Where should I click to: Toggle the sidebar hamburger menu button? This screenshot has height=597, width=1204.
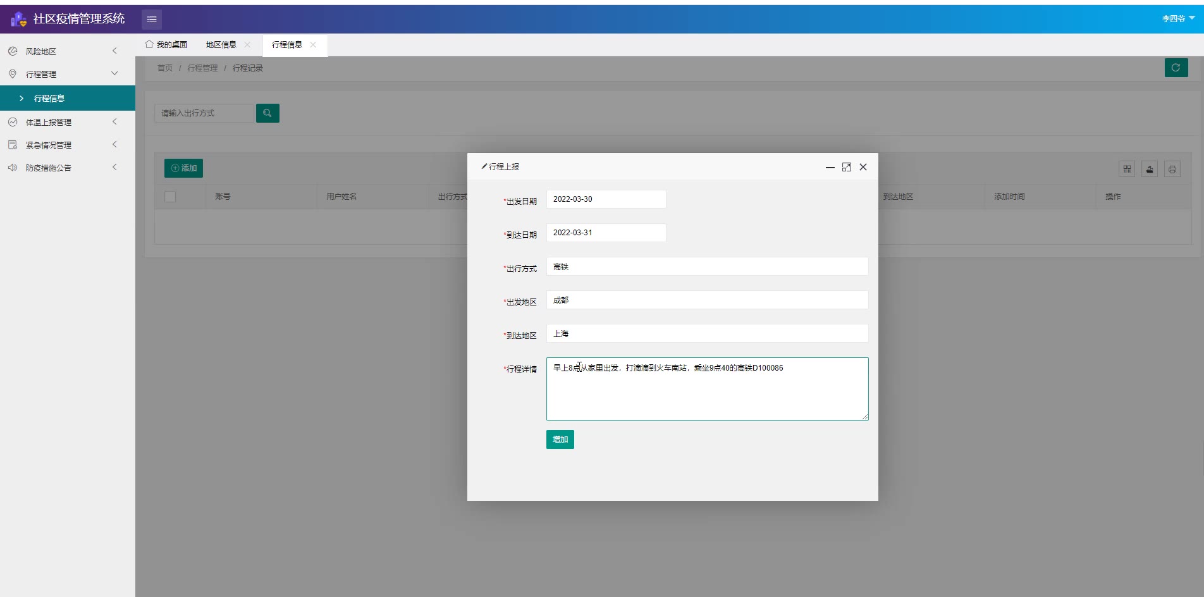pyautogui.click(x=152, y=20)
